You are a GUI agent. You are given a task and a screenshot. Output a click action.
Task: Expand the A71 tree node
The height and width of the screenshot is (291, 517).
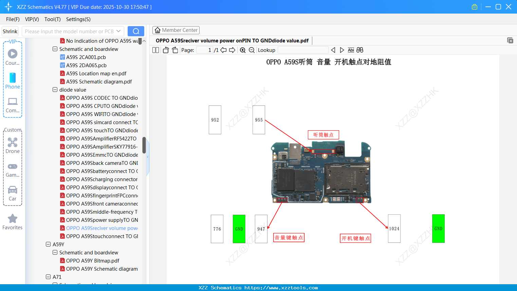48,277
